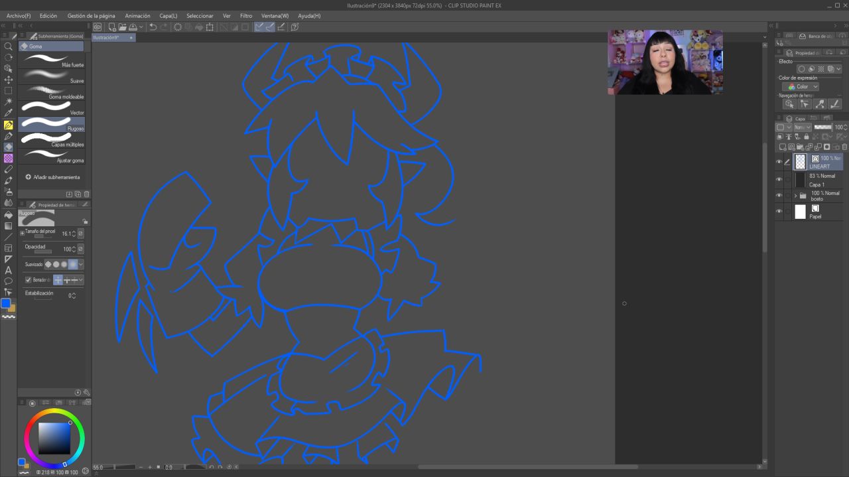
Task: Choose the Capas múltiples eraser sub tool
Action: pos(52,139)
